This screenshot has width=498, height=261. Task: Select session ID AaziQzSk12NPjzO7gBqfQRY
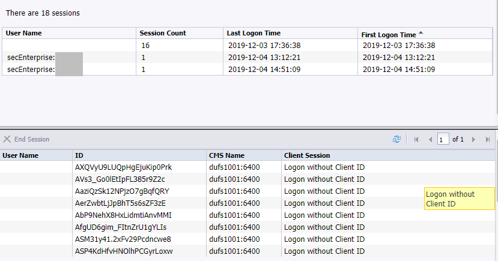coord(122,191)
